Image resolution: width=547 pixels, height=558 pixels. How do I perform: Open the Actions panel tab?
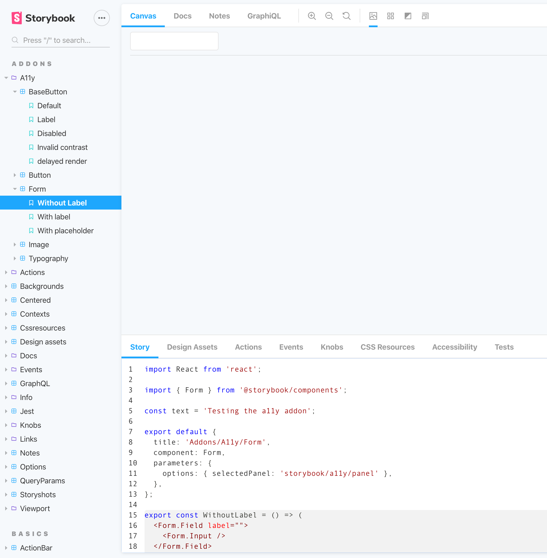[x=248, y=347]
